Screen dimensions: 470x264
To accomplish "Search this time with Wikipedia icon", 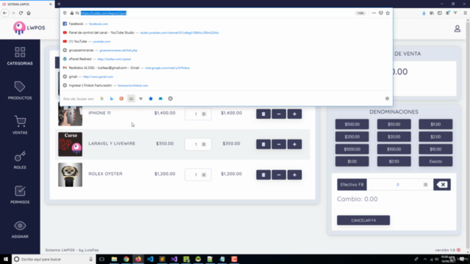I will (141, 98).
